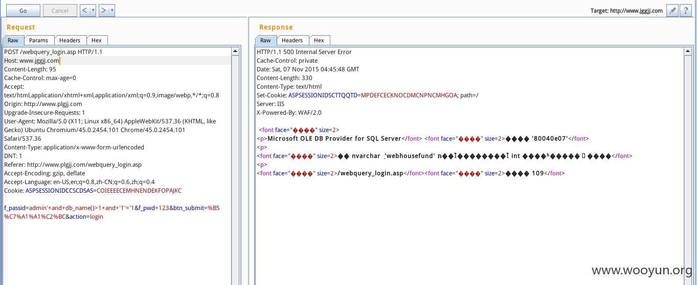This screenshot has width=697, height=285.
Task: Go forward to next request with right arrow
Action: (x=104, y=10)
